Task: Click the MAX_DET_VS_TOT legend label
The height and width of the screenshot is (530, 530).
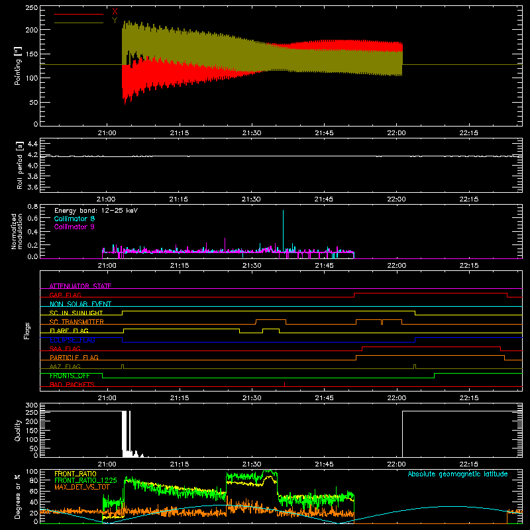Action: 82,487
